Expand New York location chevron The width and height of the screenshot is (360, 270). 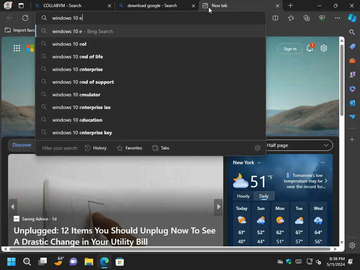(259, 162)
